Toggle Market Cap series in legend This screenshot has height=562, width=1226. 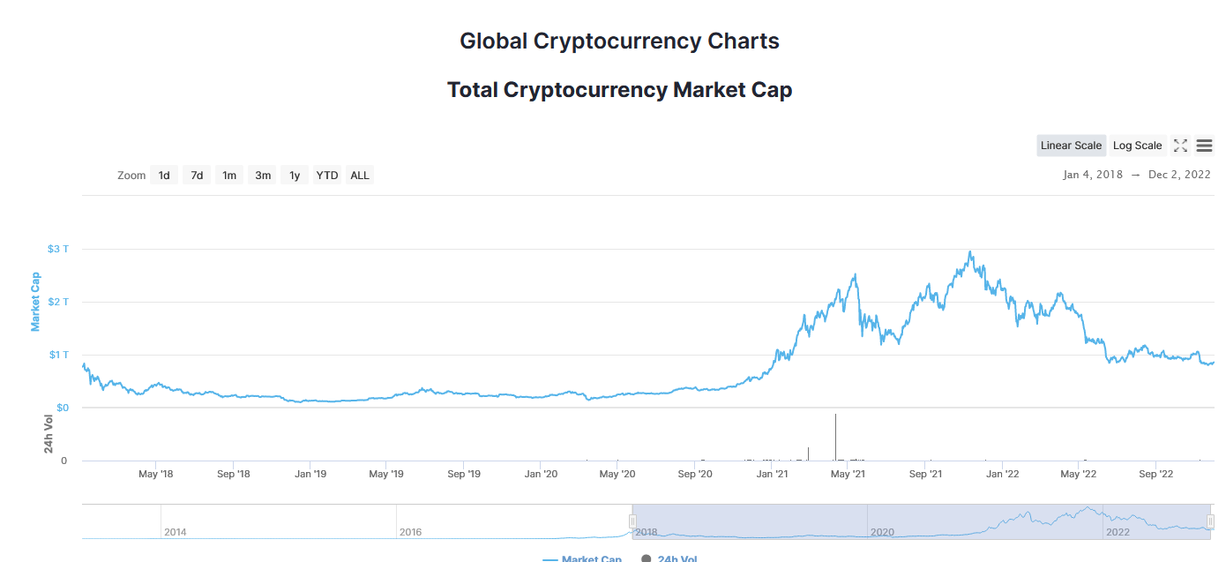591,558
